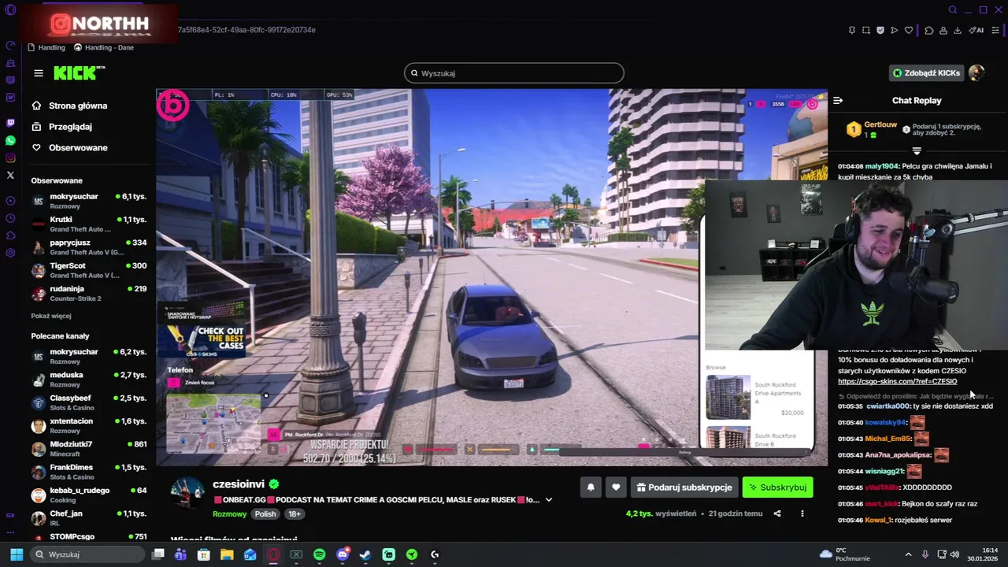Image resolution: width=1008 pixels, height=567 pixels.
Task: Expand the chat leaderboard arrow
Action: click(917, 150)
